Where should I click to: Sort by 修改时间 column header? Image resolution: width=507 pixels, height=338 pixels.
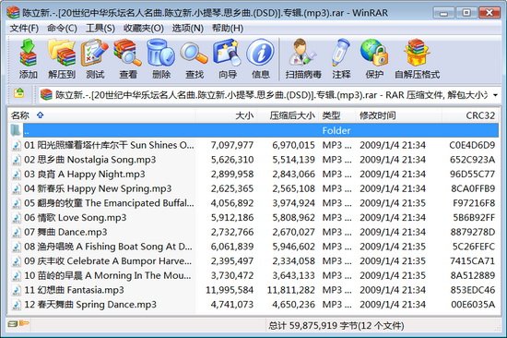tap(399, 115)
